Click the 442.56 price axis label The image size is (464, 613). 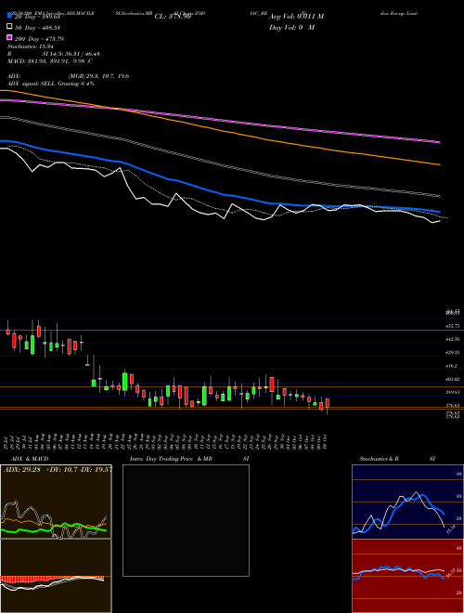[x=454, y=339]
